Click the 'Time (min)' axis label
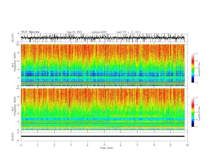This screenshot has width=211, height=163. [107, 148]
